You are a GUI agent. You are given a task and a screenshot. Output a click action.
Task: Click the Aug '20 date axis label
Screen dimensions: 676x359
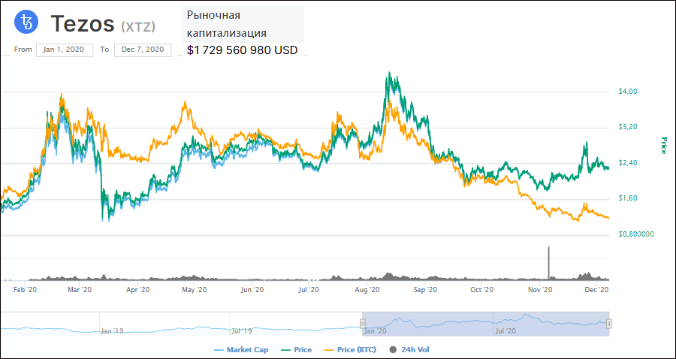point(365,289)
